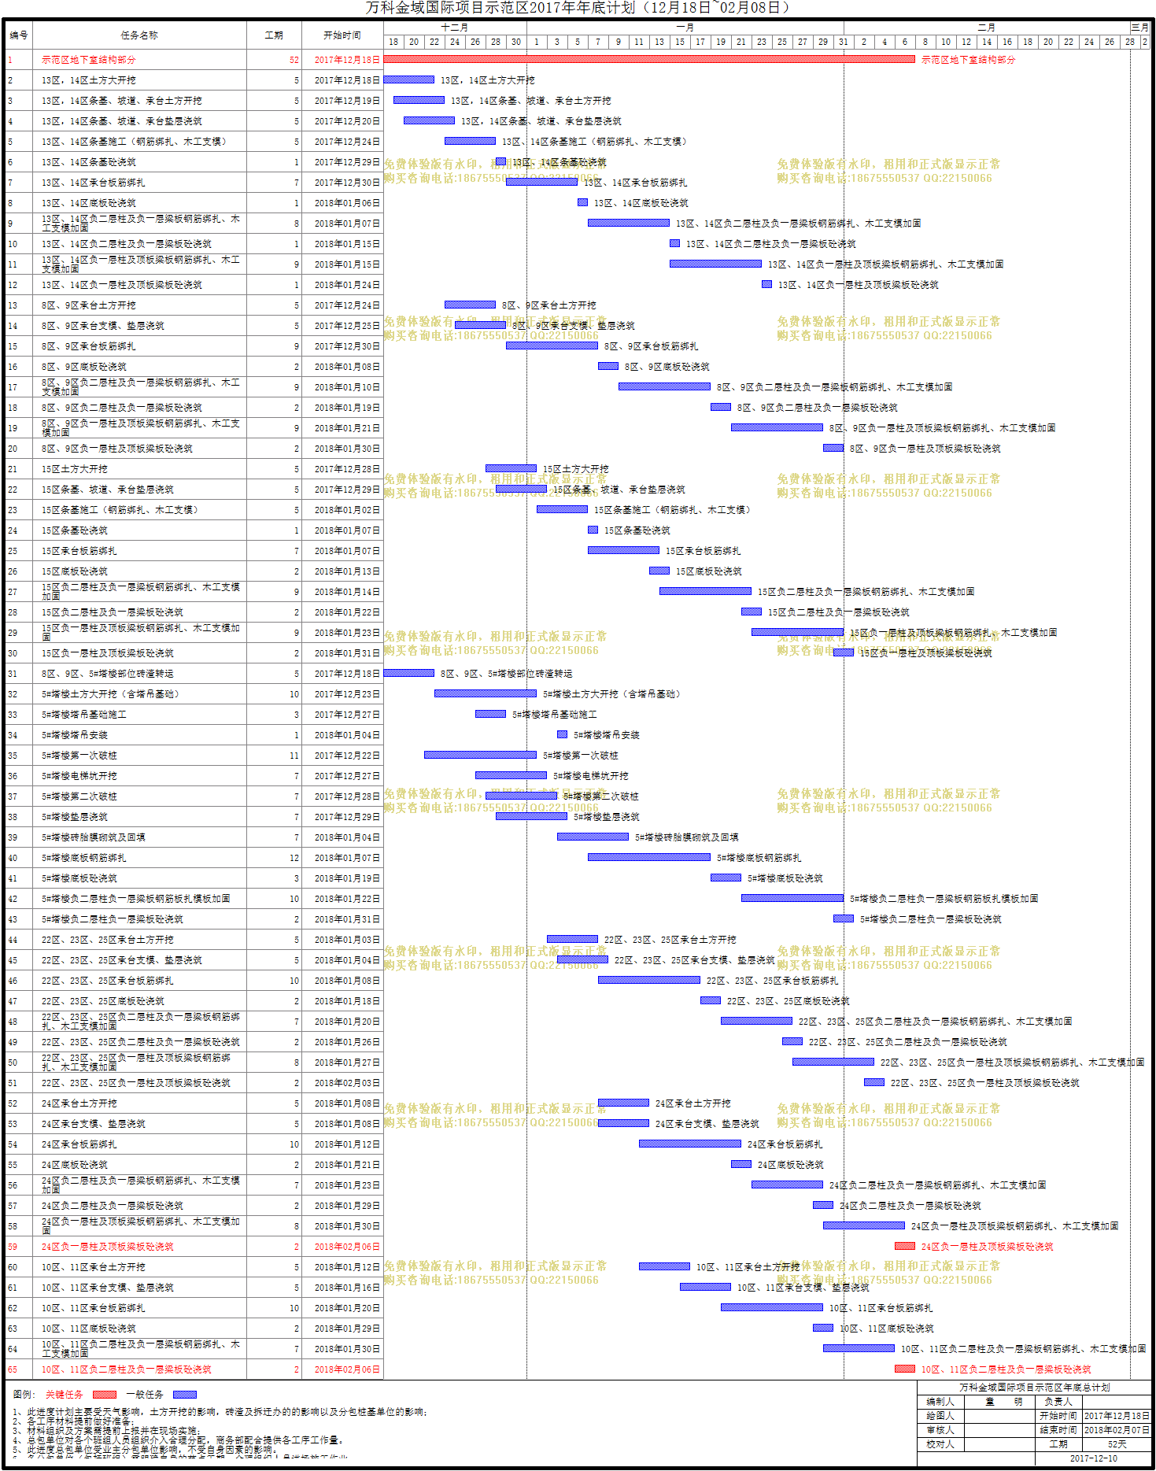The image size is (1156, 1471).
Task: Select the bar label 24区承台土方开挖 in the chart
Action: point(693,1103)
